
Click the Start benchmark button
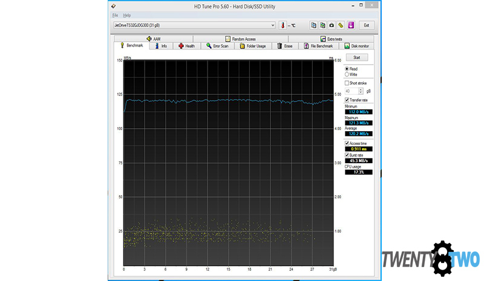pos(357,57)
